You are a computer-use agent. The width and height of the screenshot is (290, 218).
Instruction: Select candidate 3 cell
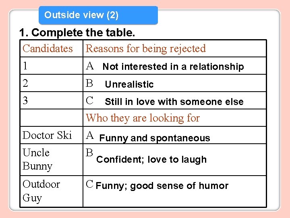52,100
